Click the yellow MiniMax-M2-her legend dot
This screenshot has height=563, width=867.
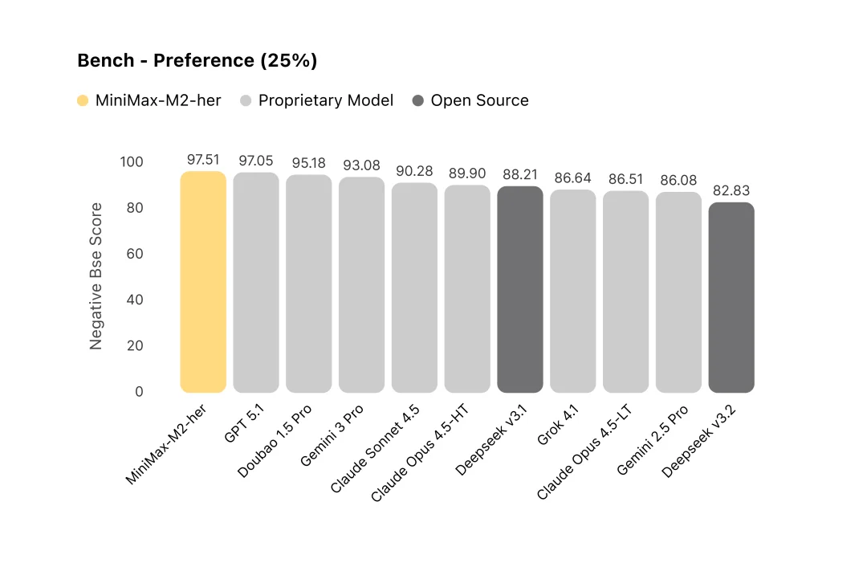[83, 100]
